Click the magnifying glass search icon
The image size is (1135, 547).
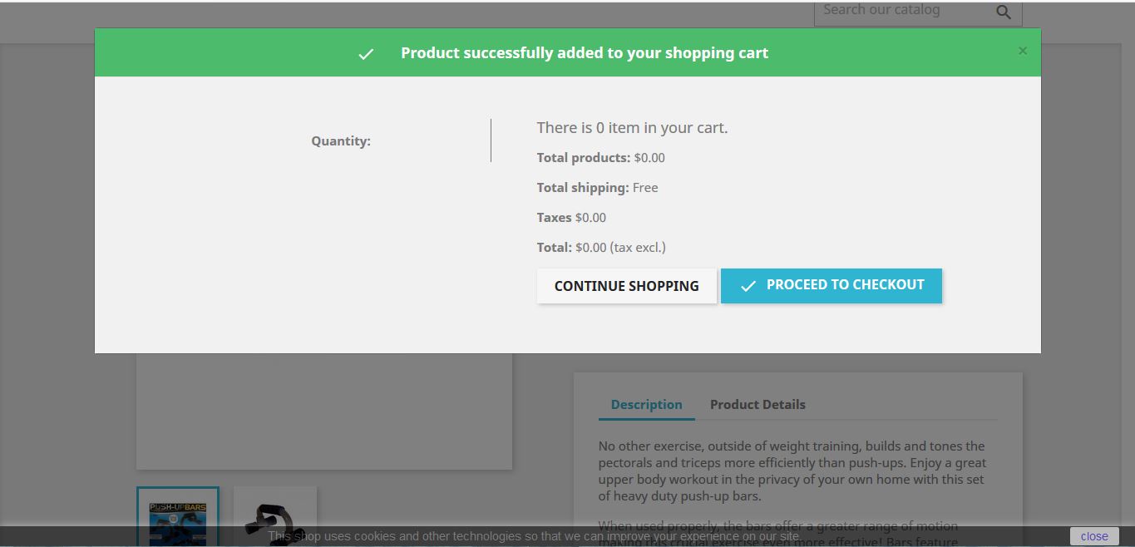(1003, 12)
